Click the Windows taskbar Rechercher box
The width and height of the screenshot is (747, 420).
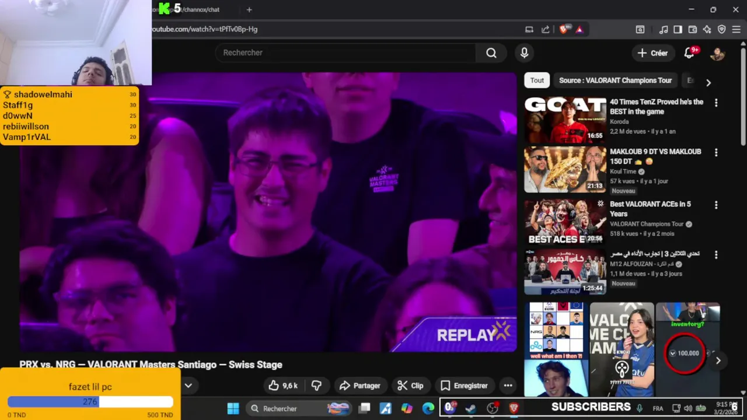coord(298,408)
